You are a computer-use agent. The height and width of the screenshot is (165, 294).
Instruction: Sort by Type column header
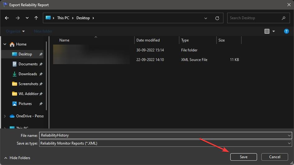point(185,40)
